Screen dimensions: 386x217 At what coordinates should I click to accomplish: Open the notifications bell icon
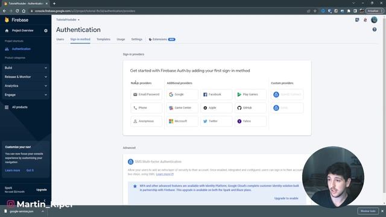tap(365, 20)
